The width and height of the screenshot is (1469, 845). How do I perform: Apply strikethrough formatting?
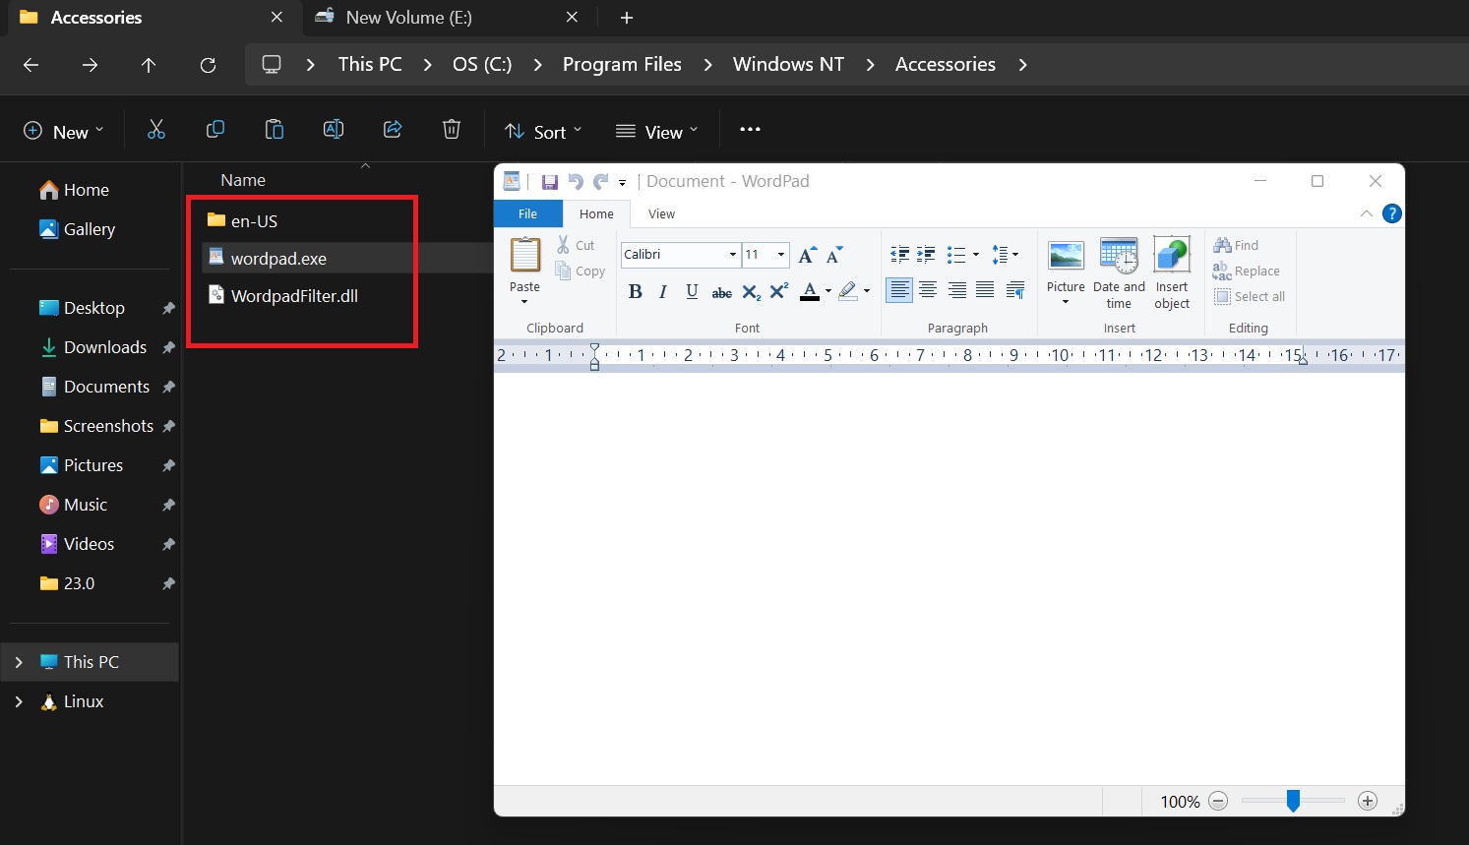click(721, 291)
